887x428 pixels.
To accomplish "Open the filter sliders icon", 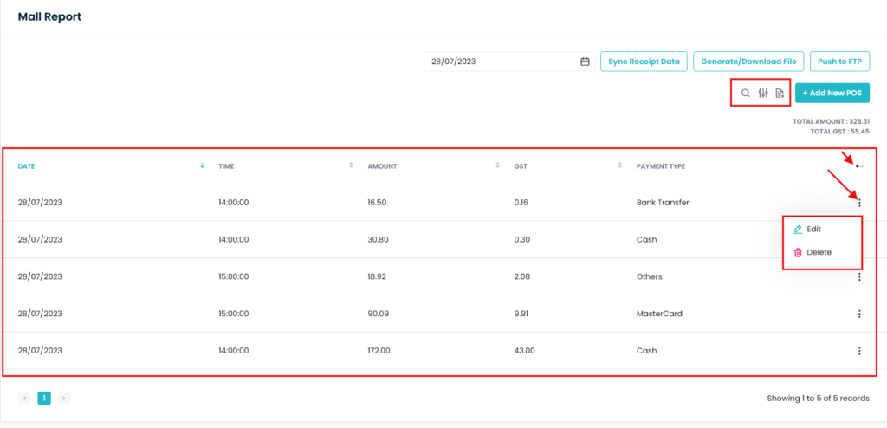I will (x=763, y=94).
